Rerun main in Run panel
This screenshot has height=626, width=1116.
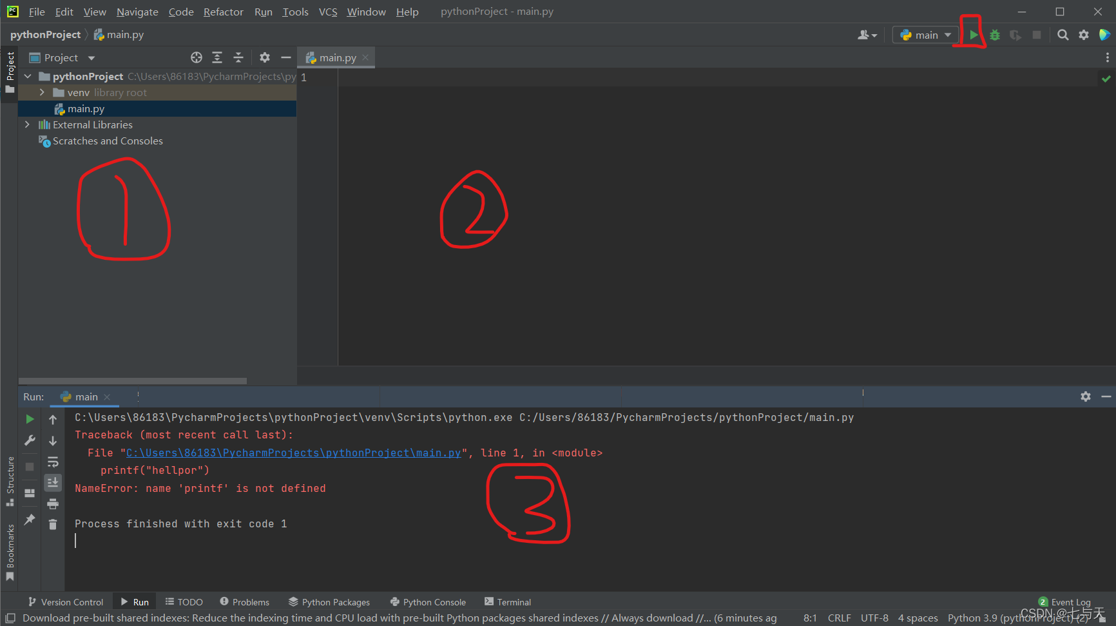pos(30,419)
